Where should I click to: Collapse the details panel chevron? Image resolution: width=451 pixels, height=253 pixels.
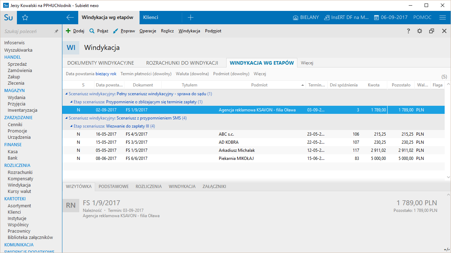tap(448, 194)
